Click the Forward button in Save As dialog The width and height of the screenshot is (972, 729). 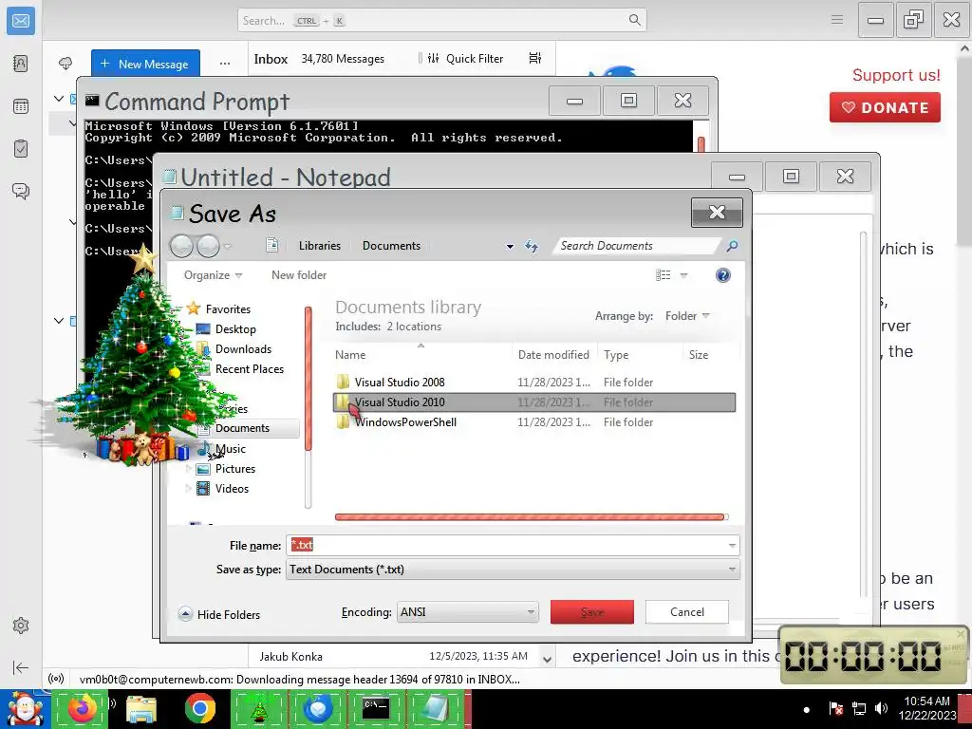click(x=208, y=246)
